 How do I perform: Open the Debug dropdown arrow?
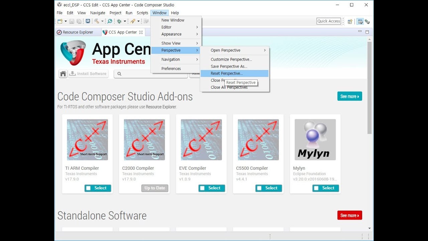click(125, 21)
